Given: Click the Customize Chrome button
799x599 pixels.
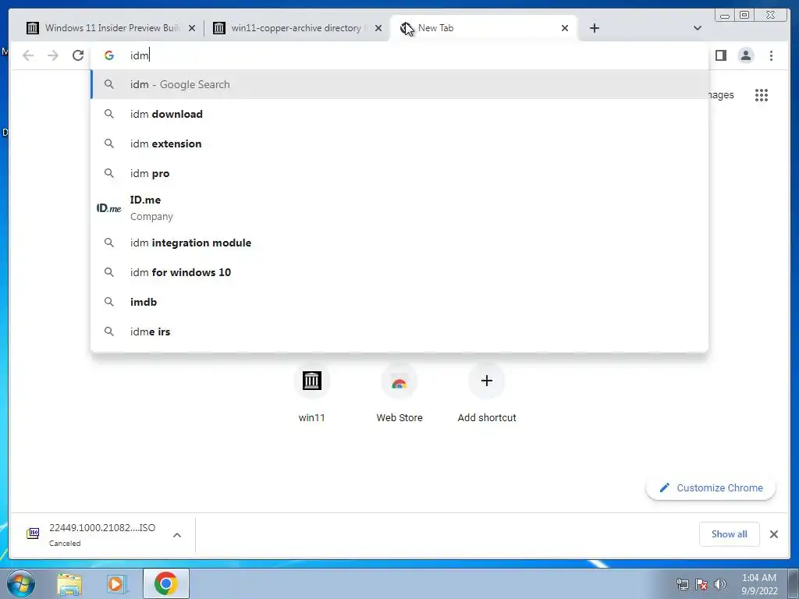Looking at the screenshot, I should point(711,488).
